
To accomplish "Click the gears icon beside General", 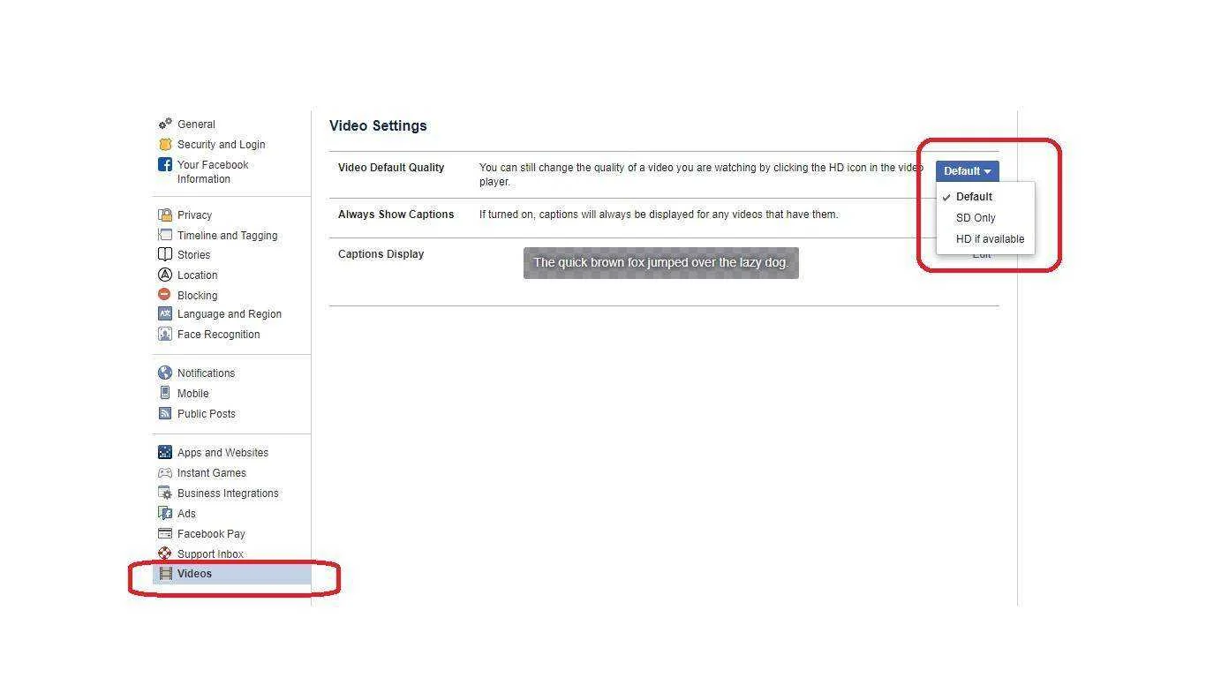I will [x=165, y=124].
